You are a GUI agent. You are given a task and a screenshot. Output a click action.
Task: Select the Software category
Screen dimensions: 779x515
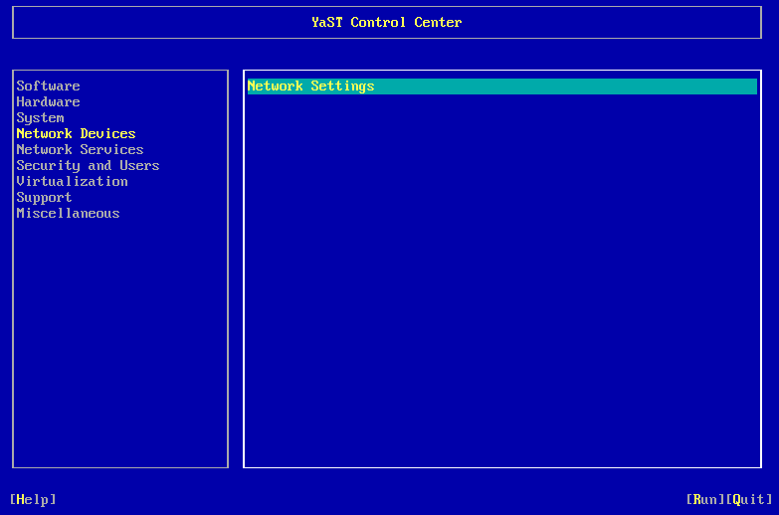point(48,86)
